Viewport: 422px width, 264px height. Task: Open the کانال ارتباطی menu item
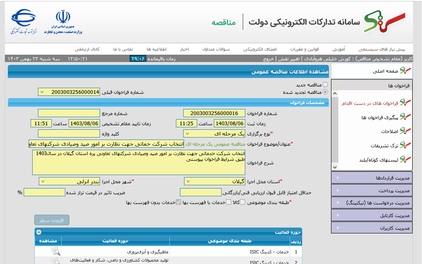pyautogui.click(x=87, y=49)
